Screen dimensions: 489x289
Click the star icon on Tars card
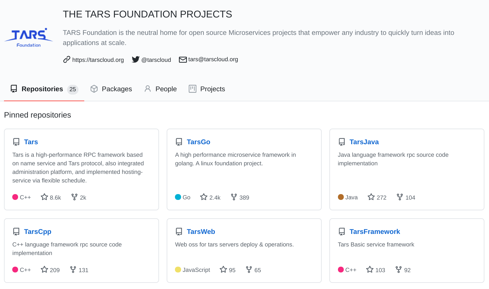tap(44, 197)
